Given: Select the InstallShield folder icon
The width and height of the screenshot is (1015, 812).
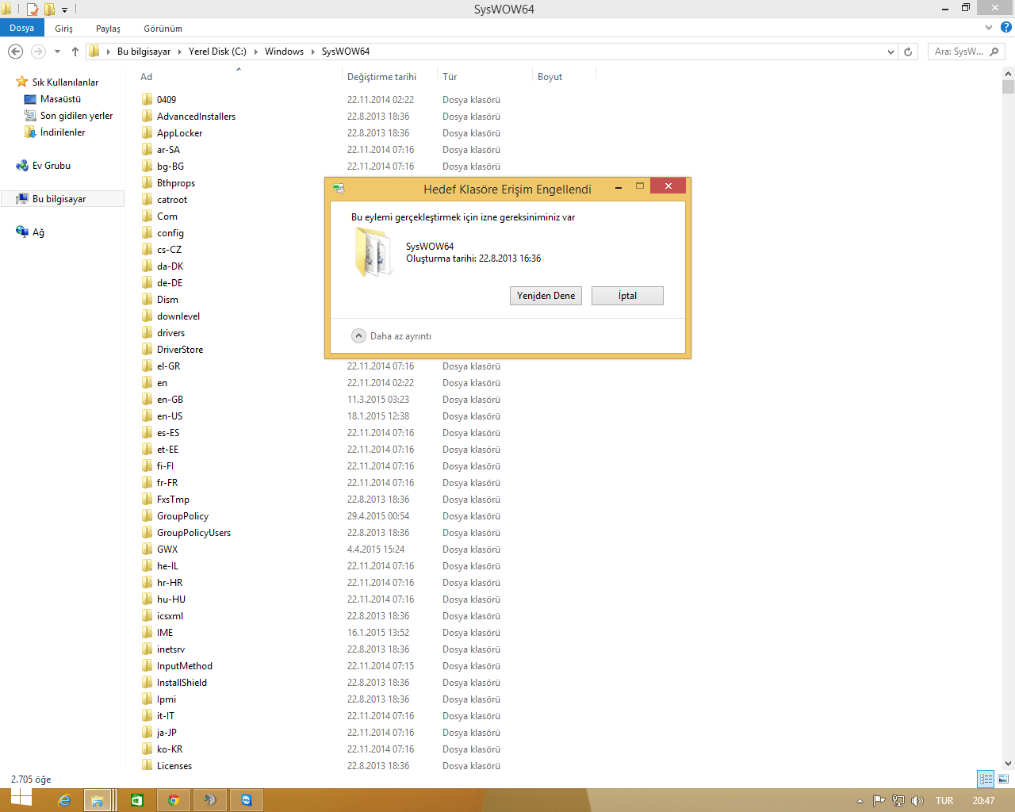Looking at the screenshot, I should 147,683.
